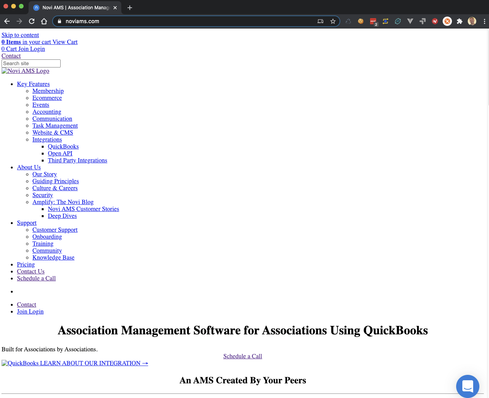Open Amplify: The Novi Blog
489x398 pixels.
click(63, 202)
